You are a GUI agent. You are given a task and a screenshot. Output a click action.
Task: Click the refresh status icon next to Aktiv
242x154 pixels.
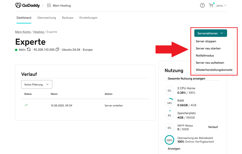tap(29, 50)
